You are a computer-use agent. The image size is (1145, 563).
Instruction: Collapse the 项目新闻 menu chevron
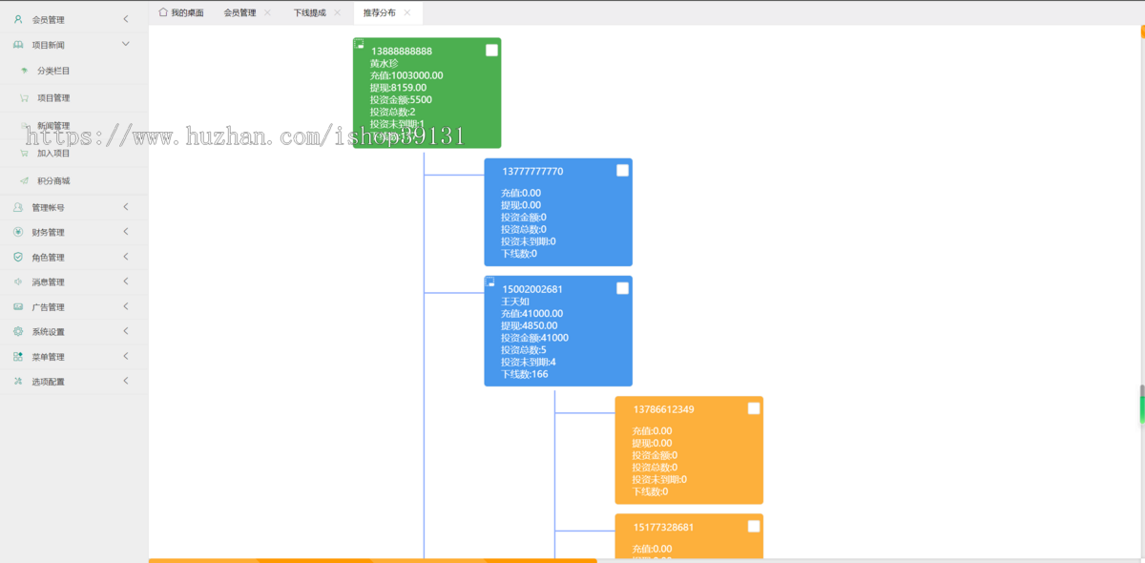(126, 44)
